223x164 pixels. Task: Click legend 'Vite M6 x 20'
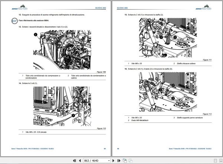coord(136,118)
